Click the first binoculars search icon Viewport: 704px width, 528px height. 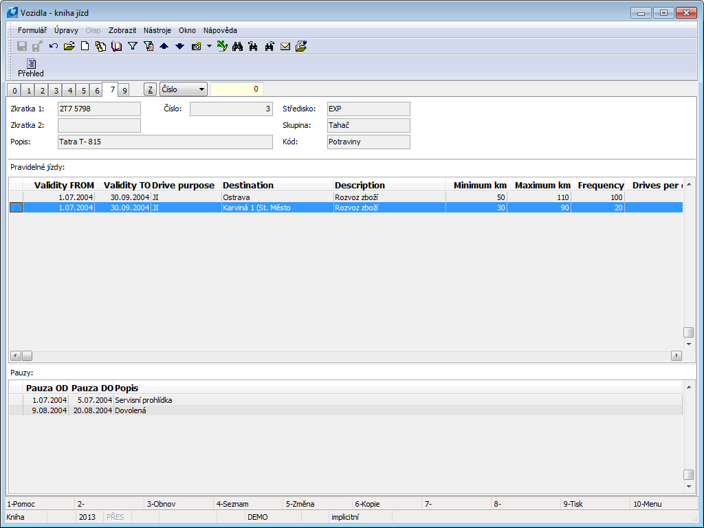(x=238, y=46)
